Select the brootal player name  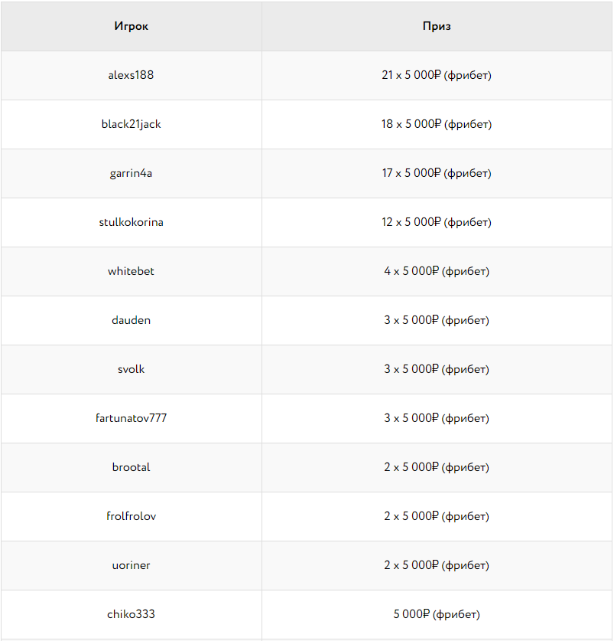[x=131, y=467]
